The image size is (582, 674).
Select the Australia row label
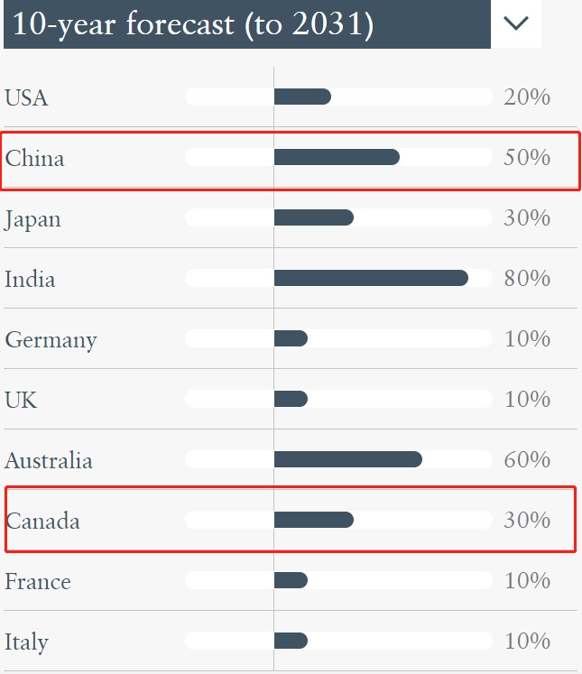click(x=49, y=460)
